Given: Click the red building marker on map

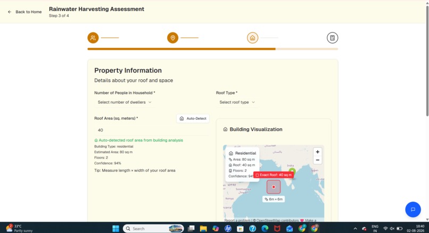Looking at the screenshot, I should pyautogui.click(x=274, y=187).
